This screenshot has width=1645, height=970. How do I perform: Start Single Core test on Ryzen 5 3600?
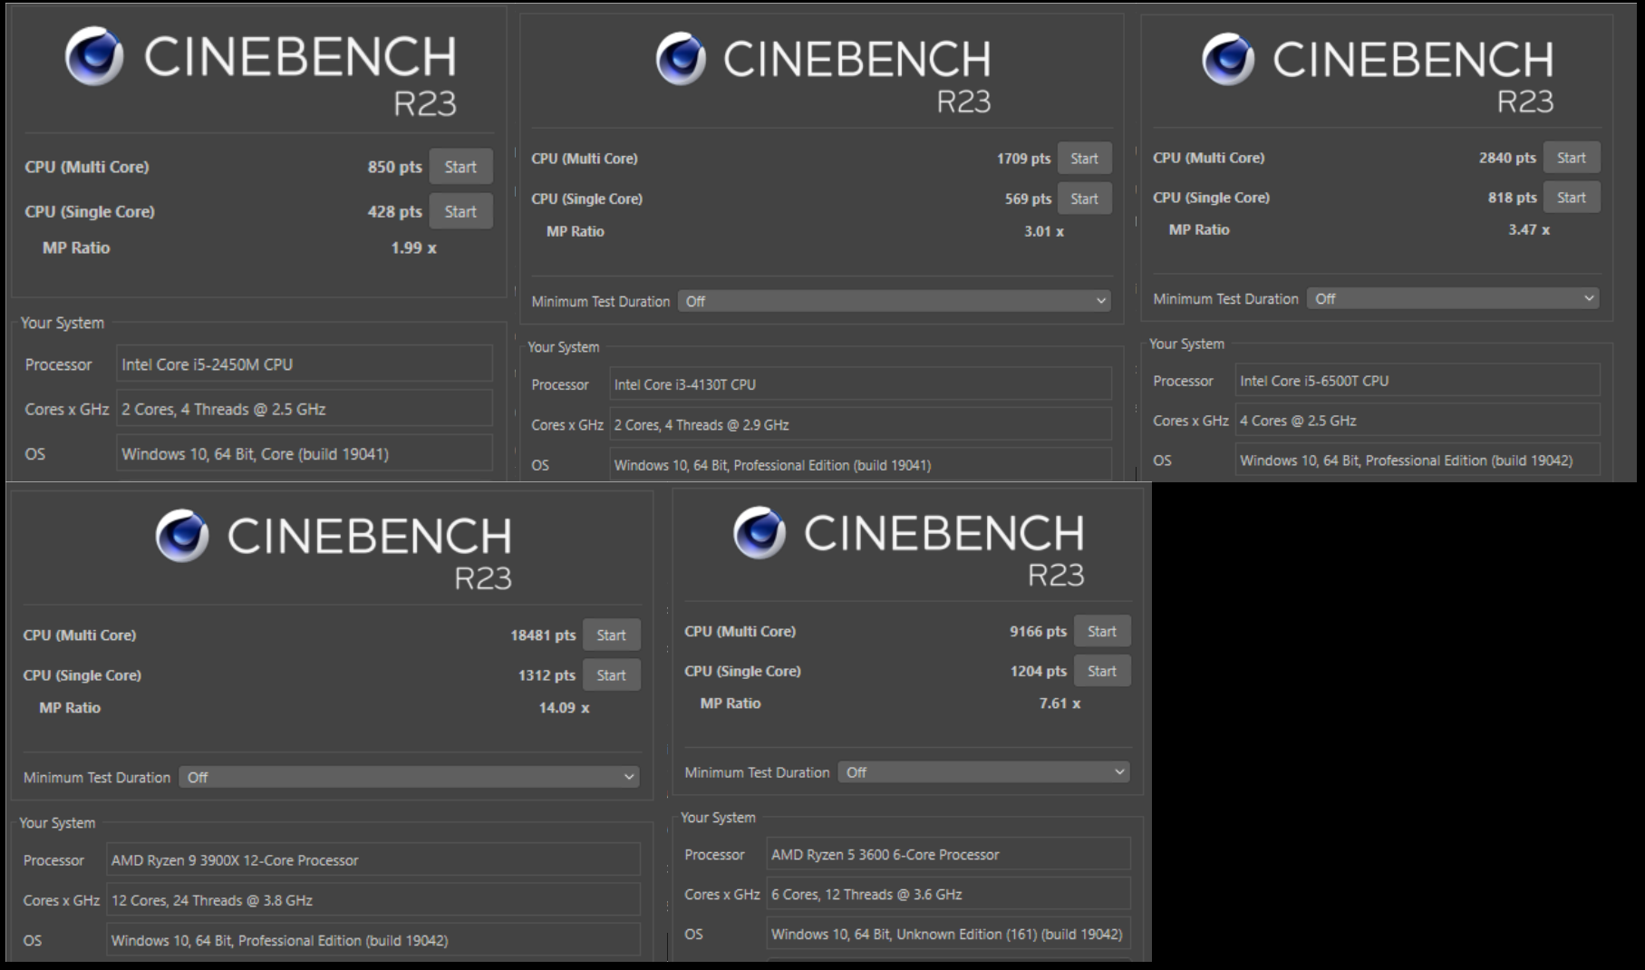1102,670
